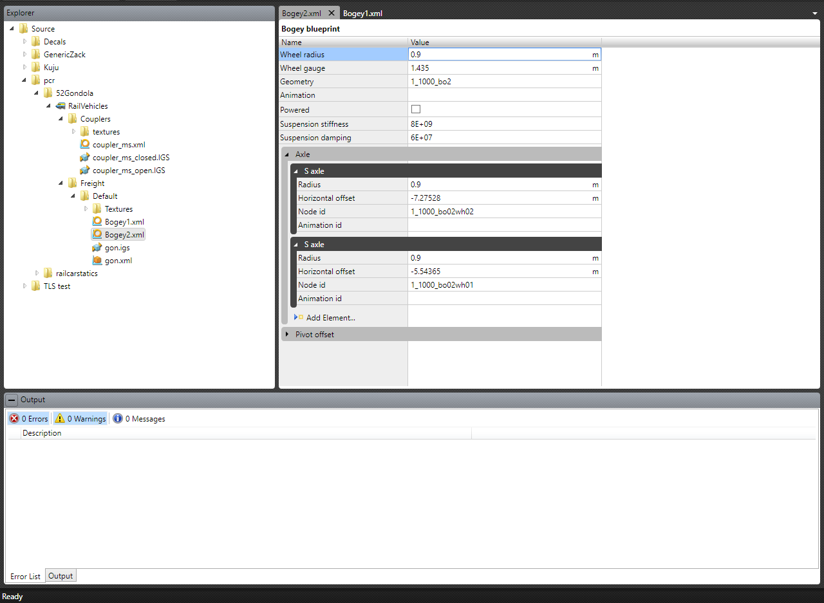Toggle the 0 Errors filter
This screenshot has height=603, width=824.
tap(29, 418)
